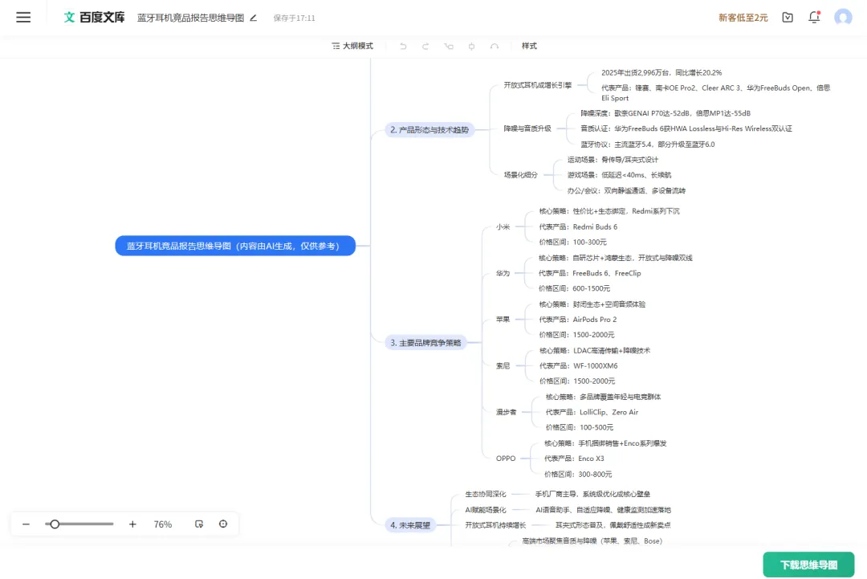Viewport: 867px width, 579px height.
Task: Click the add child node icon
Action: (449, 46)
